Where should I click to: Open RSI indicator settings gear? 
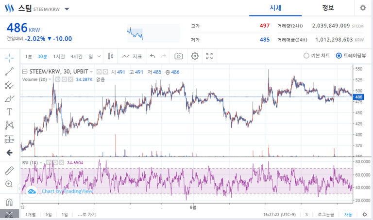click(55, 162)
